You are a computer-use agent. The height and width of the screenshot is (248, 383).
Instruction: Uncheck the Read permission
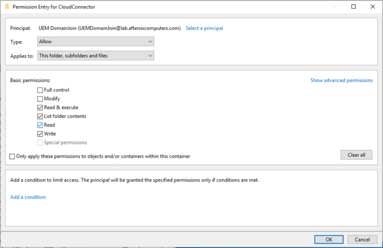pyautogui.click(x=40, y=125)
